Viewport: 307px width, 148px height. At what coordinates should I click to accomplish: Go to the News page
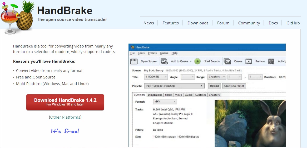coord(148,23)
